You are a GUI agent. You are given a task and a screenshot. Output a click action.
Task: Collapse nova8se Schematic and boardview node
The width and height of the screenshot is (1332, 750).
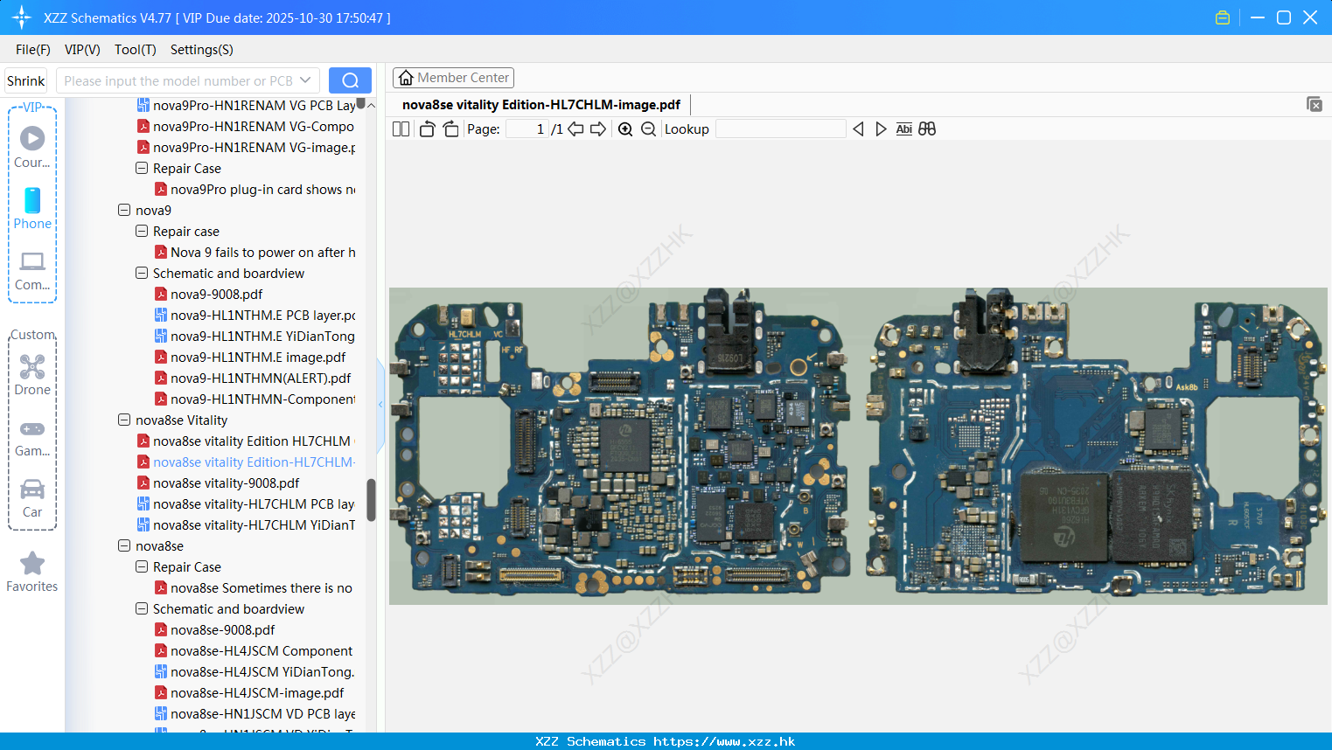coord(142,609)
